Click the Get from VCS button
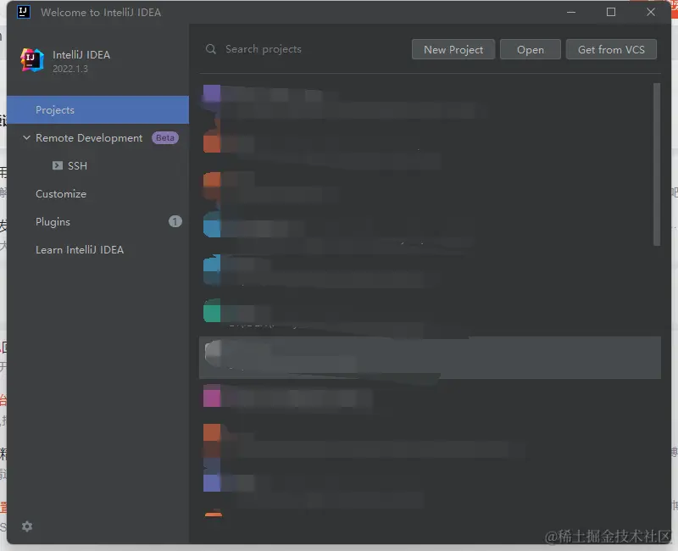 611,49
